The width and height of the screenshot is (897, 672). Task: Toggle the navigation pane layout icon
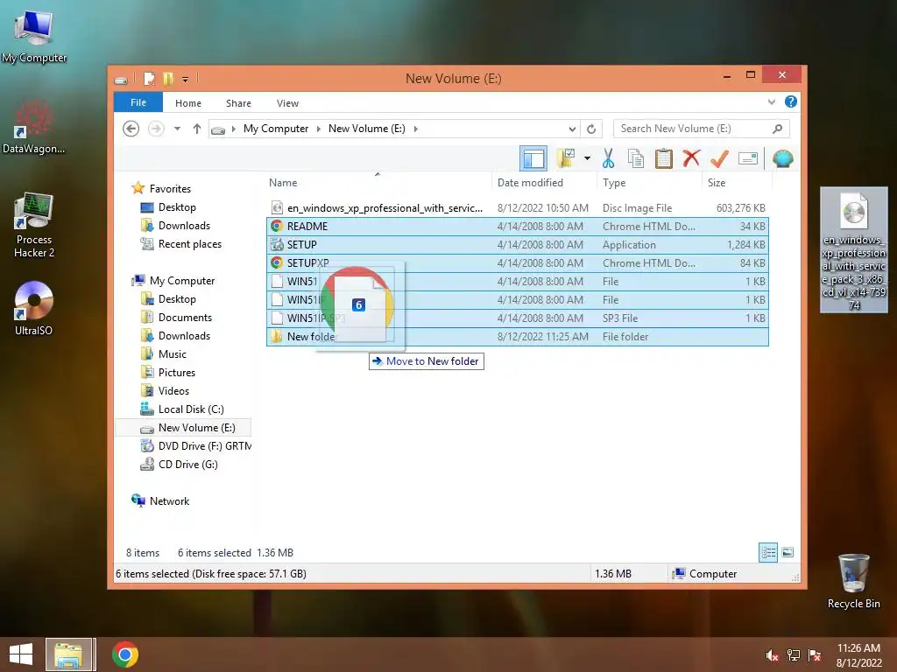(533, 158)
